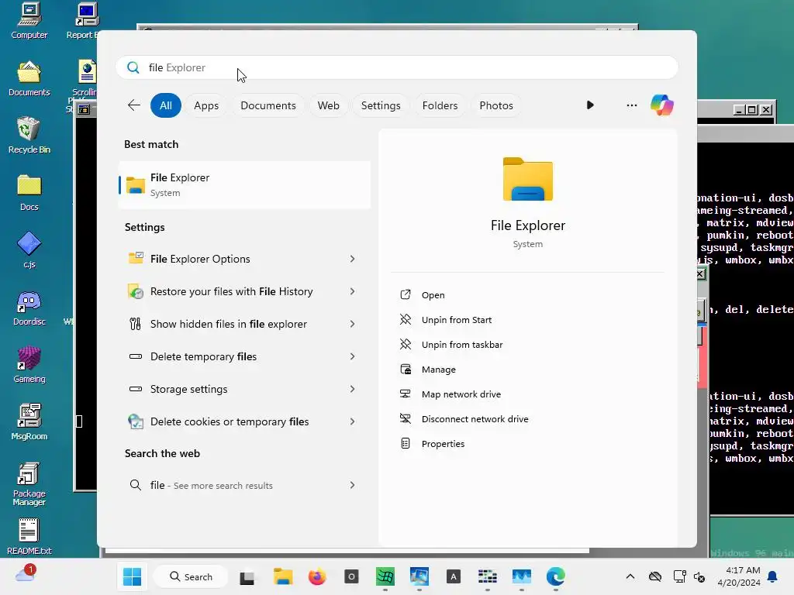Open README.txt desktop file
This screenshot has width=794, height=595.
[x=29, y=537]
